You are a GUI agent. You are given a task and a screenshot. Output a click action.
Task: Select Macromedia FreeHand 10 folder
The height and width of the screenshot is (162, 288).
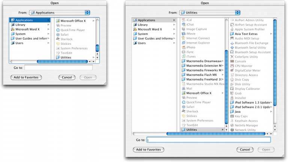tap(202, 79)
